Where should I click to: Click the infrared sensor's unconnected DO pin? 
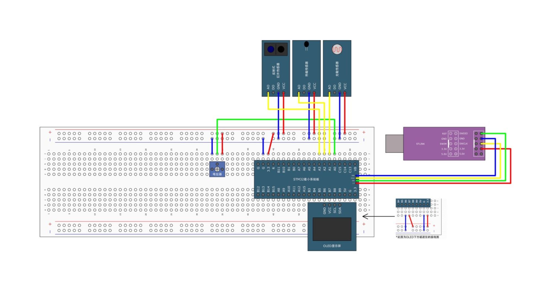[x=273, y=93]
